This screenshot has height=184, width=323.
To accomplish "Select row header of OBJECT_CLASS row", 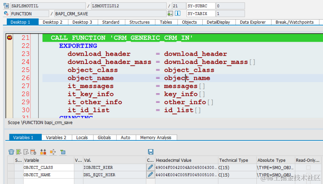I will [11, 167].
